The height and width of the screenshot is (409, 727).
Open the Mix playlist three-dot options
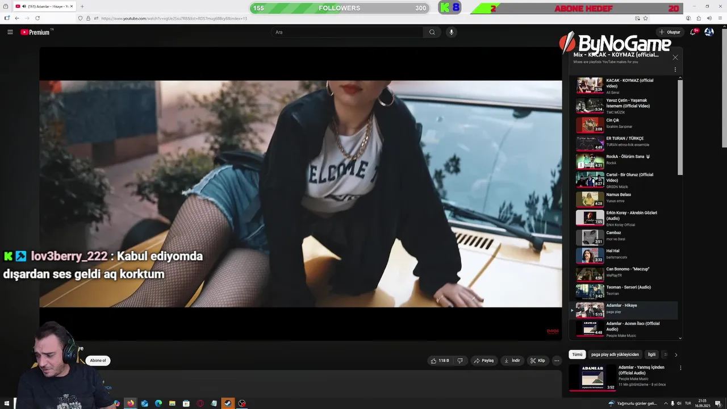675,70
